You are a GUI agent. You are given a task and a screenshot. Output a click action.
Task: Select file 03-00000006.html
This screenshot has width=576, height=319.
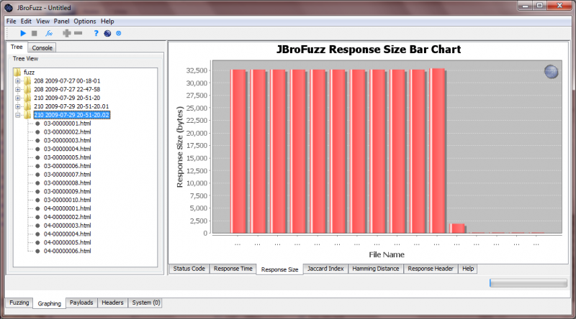67,166
